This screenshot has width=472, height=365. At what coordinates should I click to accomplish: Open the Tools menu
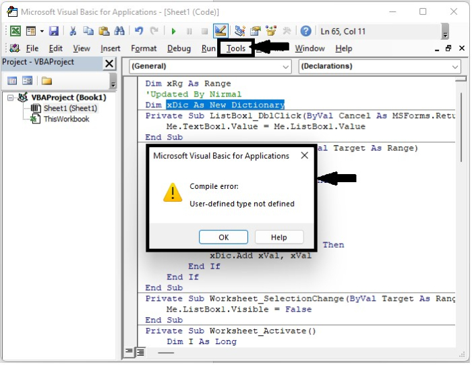point(236,49)
